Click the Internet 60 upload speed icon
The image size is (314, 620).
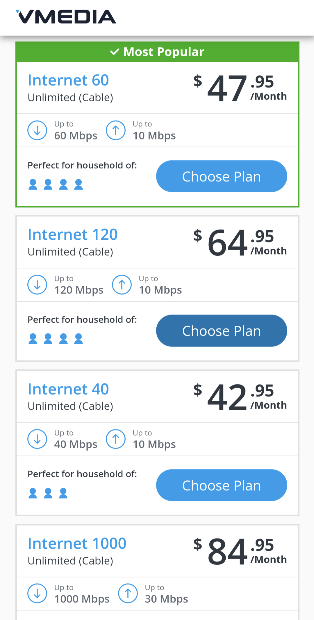click(x=116, y=130)
